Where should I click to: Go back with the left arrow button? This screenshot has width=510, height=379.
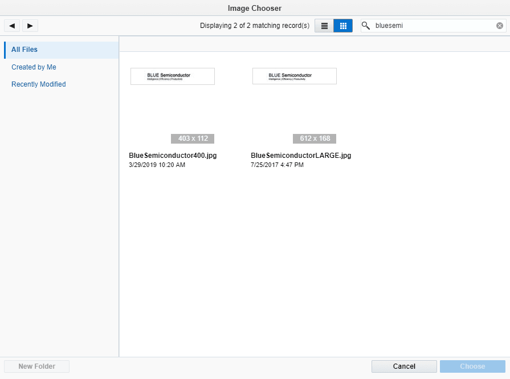pos(12,26)
